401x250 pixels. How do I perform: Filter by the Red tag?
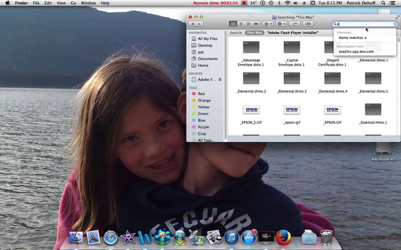coord(201,94)
